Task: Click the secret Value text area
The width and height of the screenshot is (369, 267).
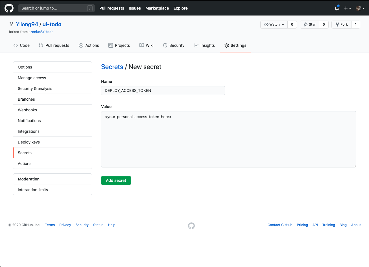Action: point(229,139)
